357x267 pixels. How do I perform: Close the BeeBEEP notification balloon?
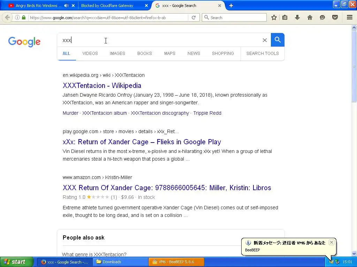[x=332, y=242]
